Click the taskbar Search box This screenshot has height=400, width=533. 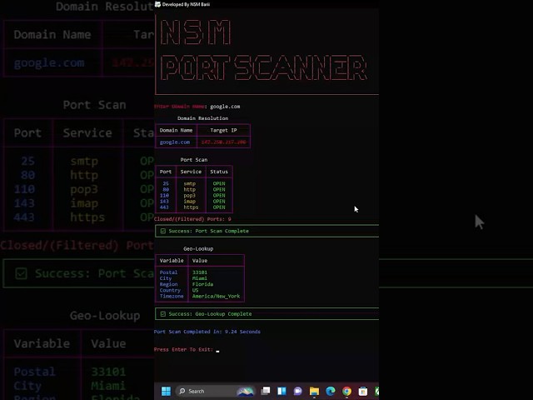pyautogui.click(x=217, y=391)
